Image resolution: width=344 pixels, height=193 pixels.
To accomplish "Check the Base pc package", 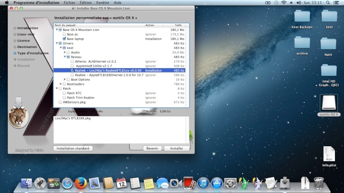I will point(64,34).
